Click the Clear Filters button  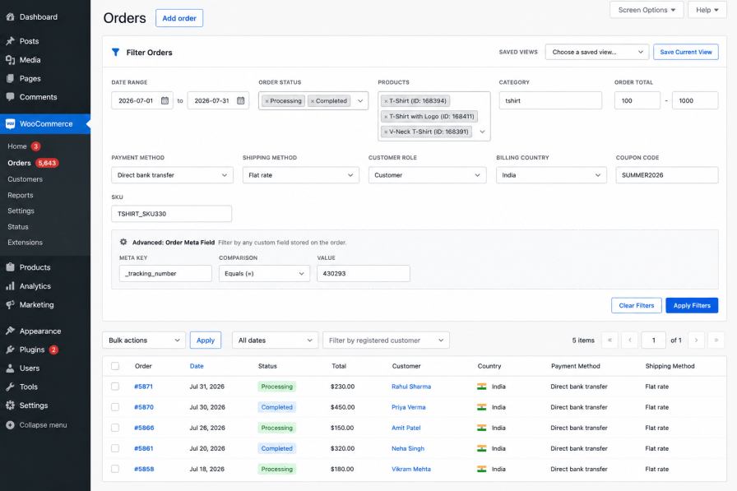click(637, 305)
